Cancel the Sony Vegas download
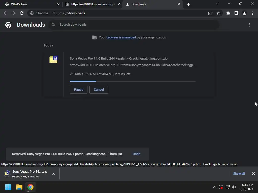 99,90
